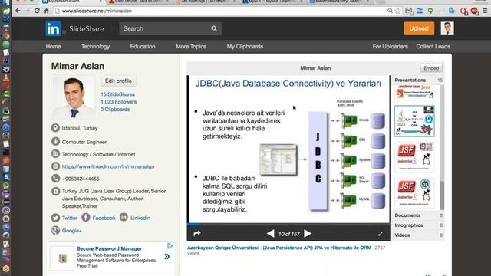Image resolution: width=491 pixels, height=276 pixels.
Task: Click the Twitter text link
Action: tap(70, 218)
